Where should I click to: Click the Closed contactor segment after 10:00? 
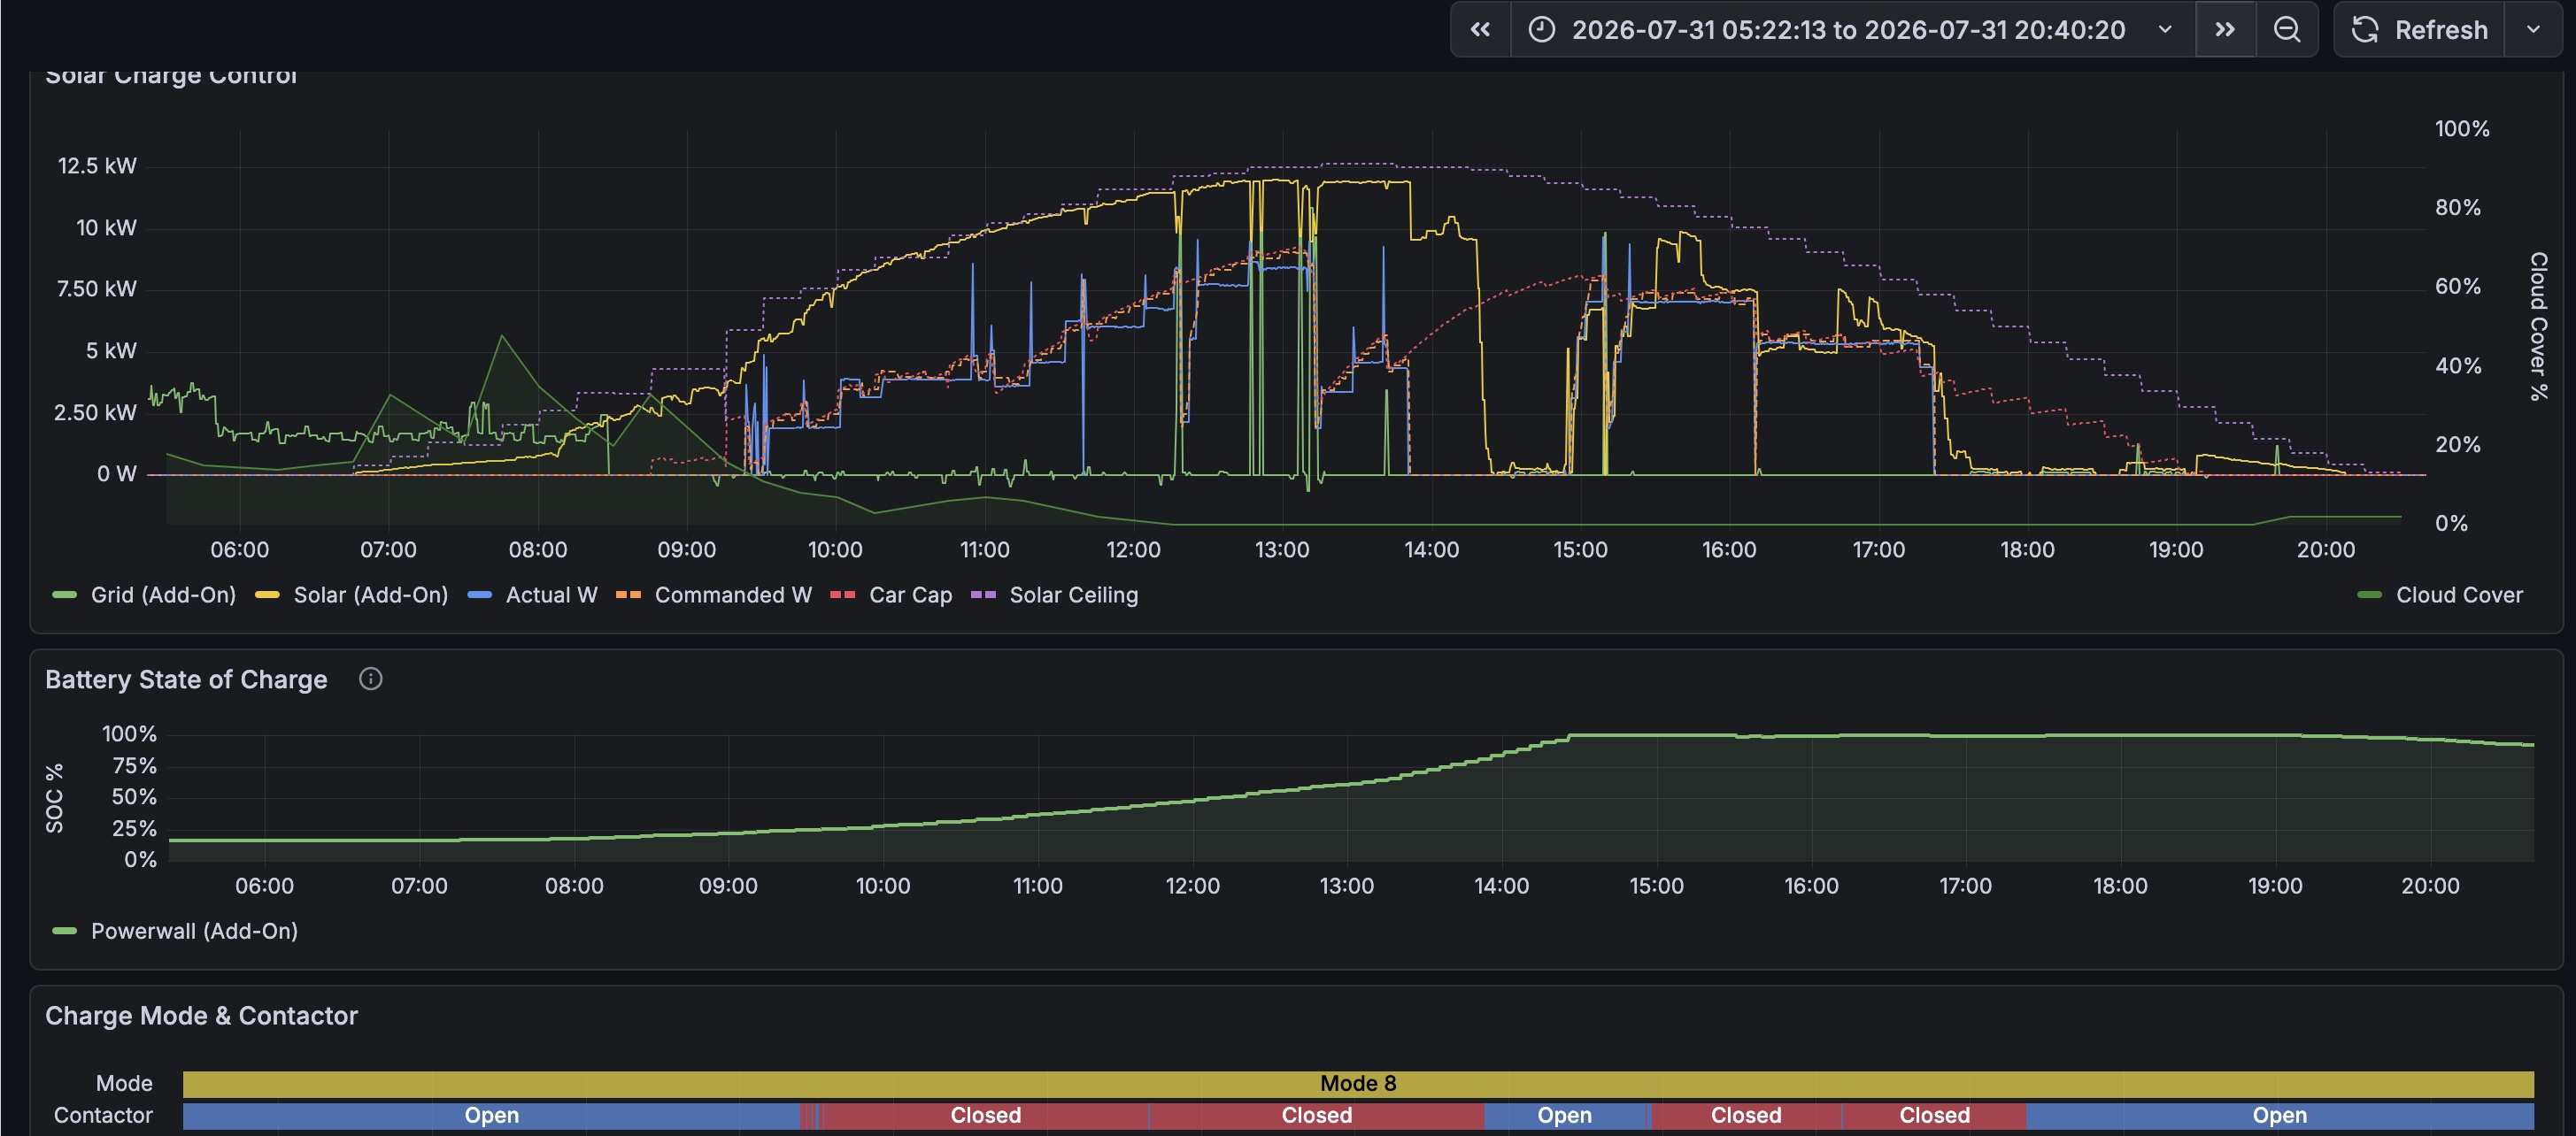[x=985, y=1116]
